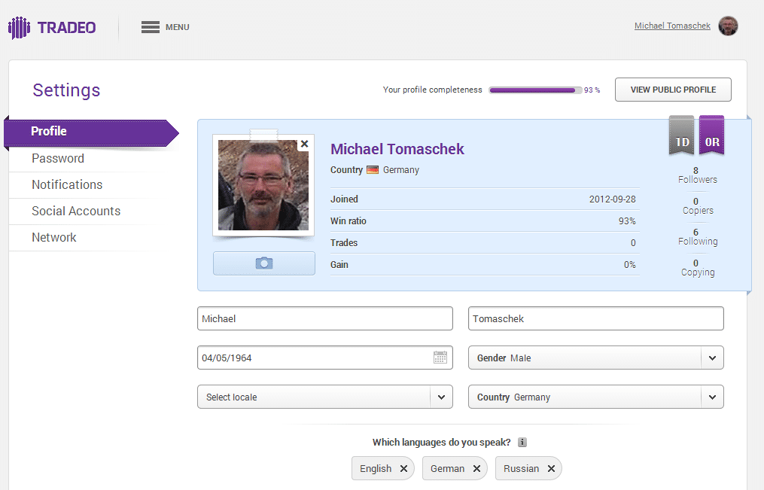The width and height of the screenshot is (764, 490).
Task: Click the languages info icon
Action: 522,443
